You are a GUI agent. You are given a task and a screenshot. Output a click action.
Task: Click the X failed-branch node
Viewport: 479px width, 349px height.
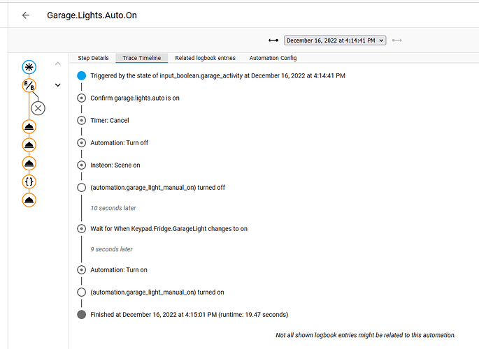[x=38, y=107]
